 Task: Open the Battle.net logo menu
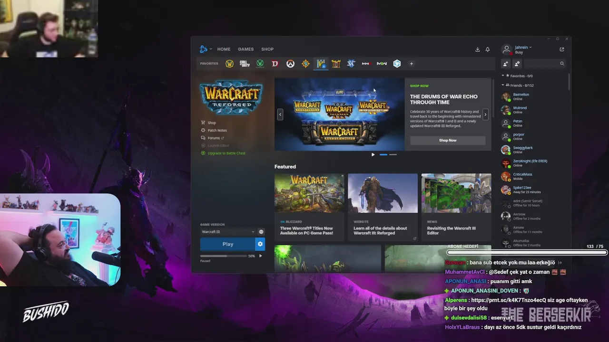(206, 49)
